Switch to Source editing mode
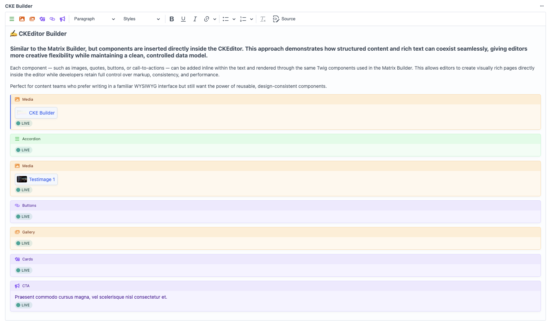 point(284,19)
